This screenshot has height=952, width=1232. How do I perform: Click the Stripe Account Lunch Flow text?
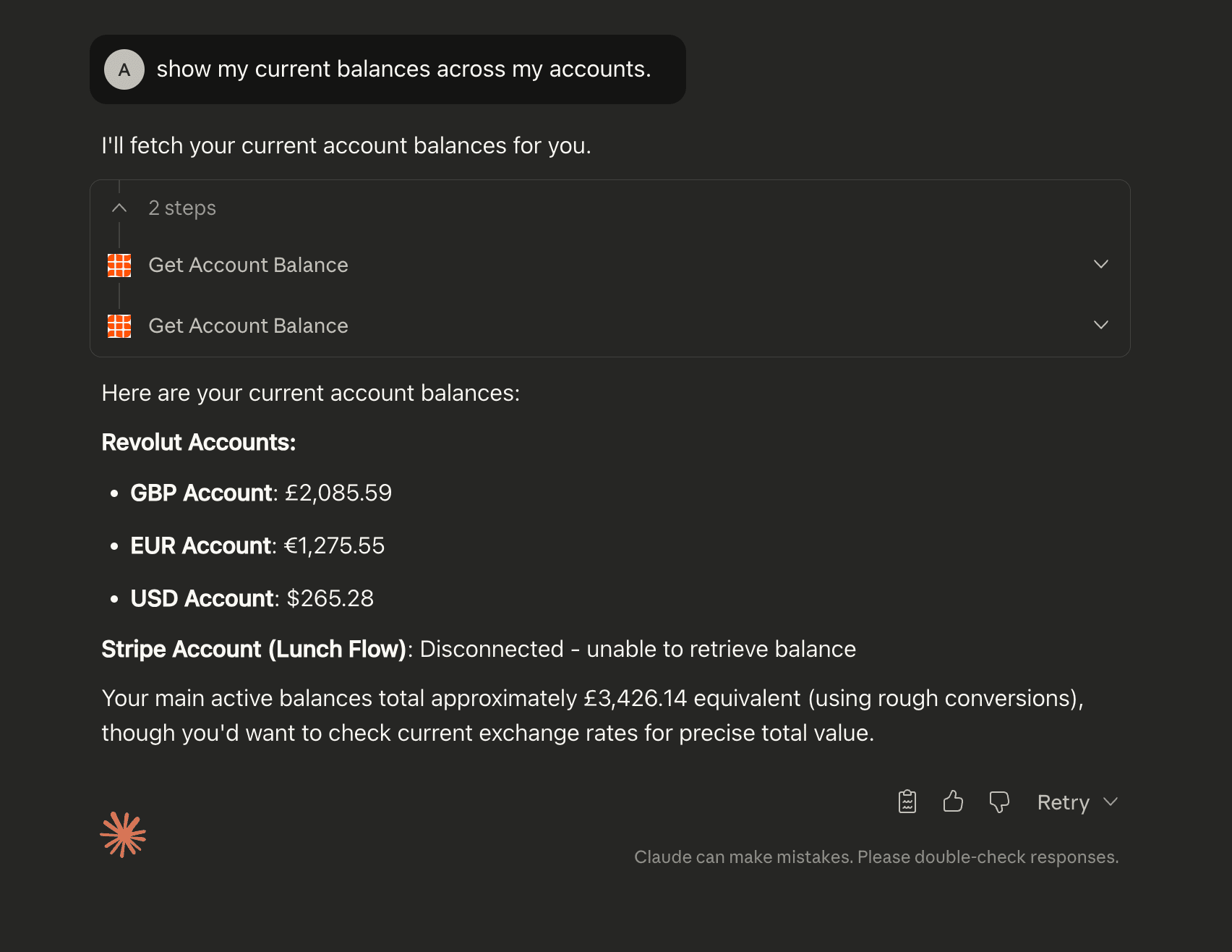click(254, 649)
